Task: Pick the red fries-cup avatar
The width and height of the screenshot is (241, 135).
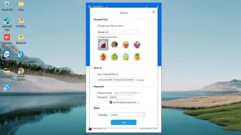Action: (x=126, y=44)
